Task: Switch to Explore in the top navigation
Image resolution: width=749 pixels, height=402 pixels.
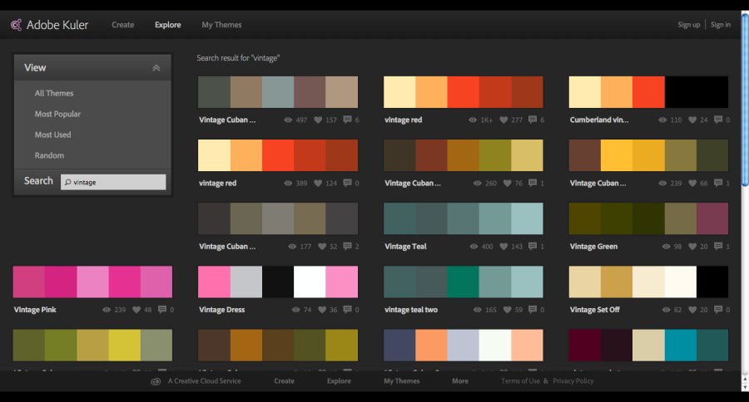Action: point(167,25)
